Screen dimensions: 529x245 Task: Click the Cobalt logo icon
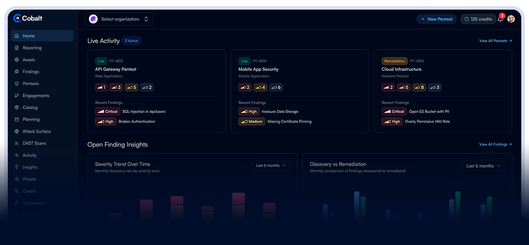tap(17, 18)
